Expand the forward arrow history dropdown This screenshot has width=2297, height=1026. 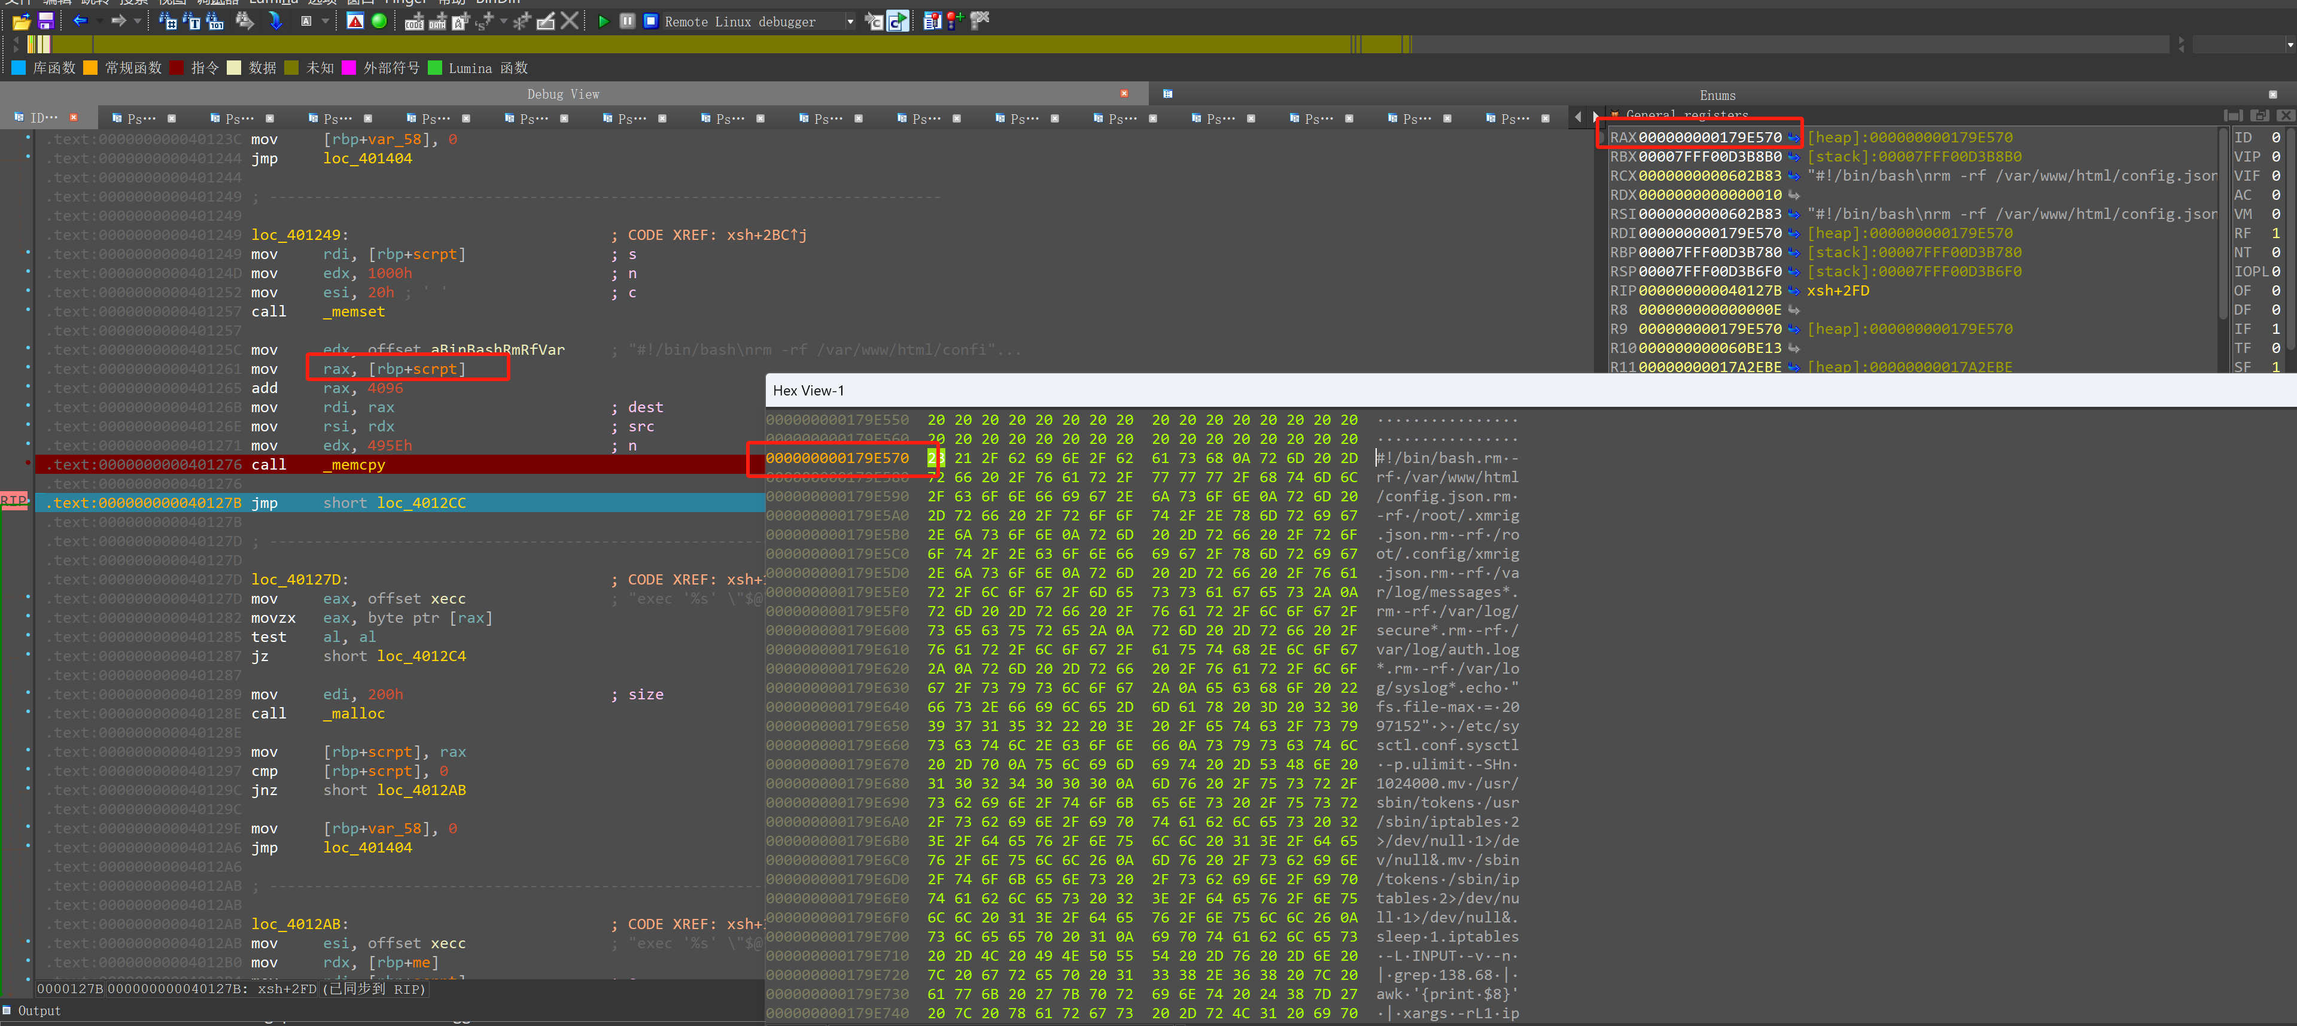tap(138, 20)
